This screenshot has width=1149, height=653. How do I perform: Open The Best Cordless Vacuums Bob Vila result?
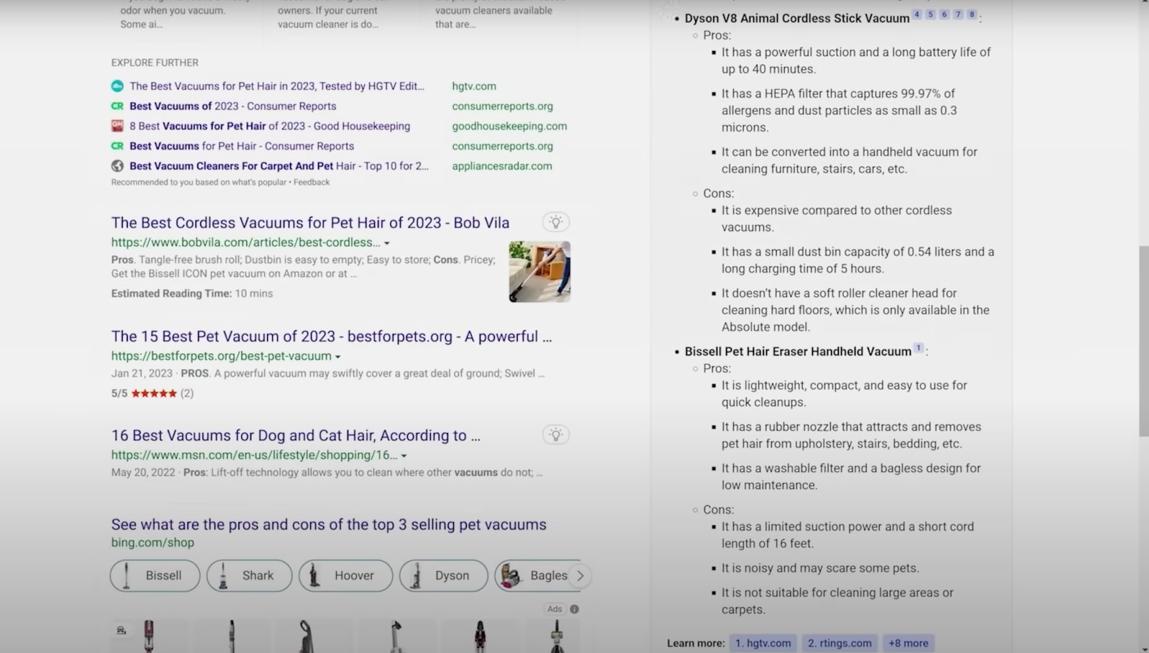(310, 223)
